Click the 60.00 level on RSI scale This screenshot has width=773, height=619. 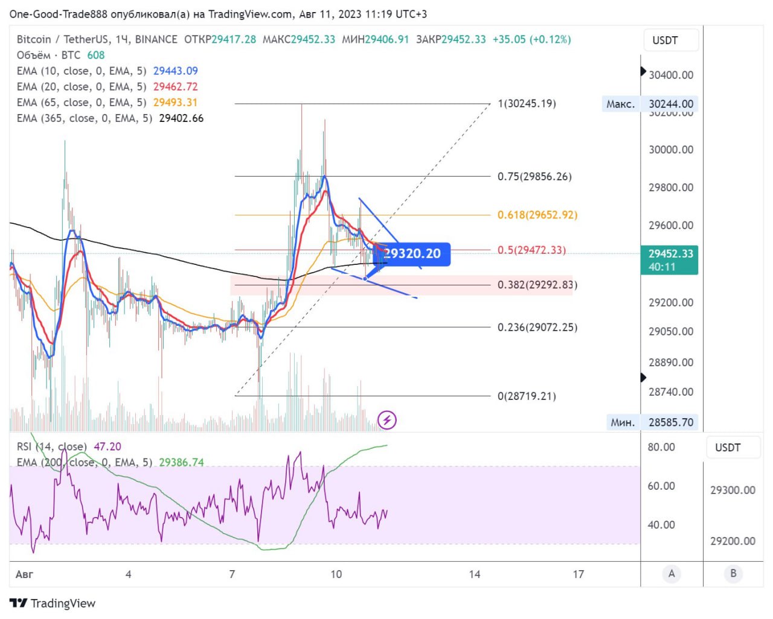(661, 486)
